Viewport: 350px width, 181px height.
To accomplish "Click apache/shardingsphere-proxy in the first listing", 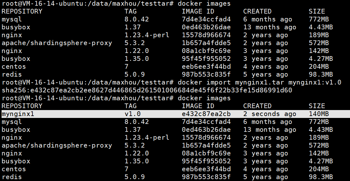I will point(57,43).
